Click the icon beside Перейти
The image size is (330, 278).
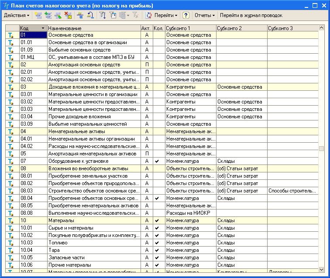pos(148,15)
